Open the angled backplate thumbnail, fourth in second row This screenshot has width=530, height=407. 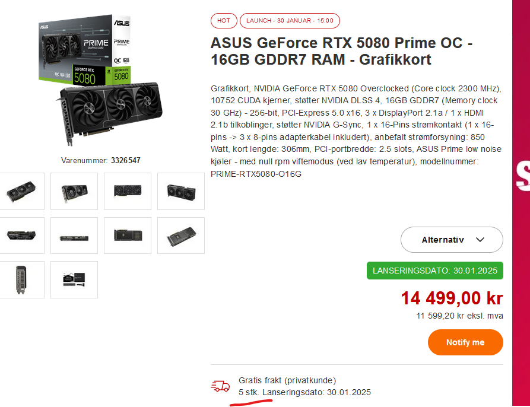[181, 236]
